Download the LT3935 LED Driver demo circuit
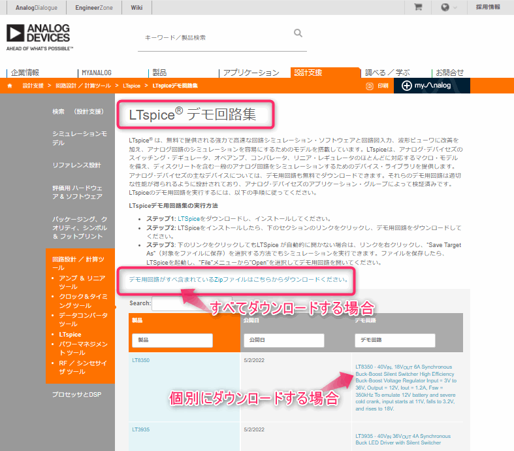Screen dimensions: 514x451 click(403, 439)
